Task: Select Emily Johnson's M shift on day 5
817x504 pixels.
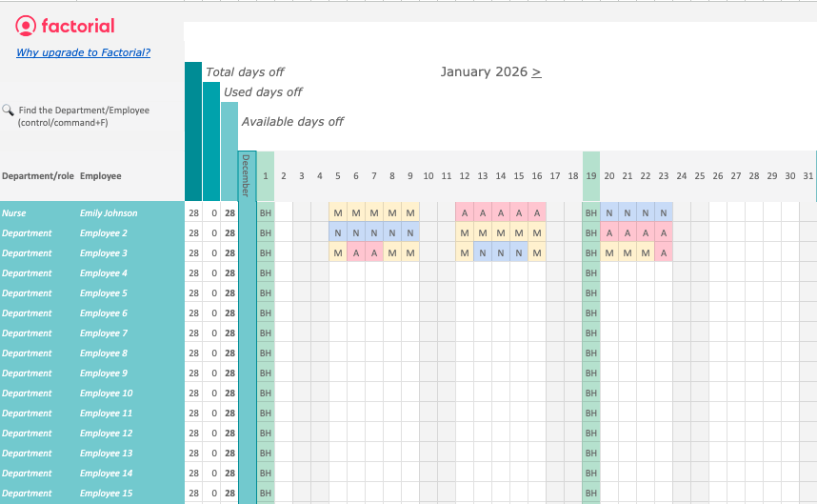Action: 338,213
